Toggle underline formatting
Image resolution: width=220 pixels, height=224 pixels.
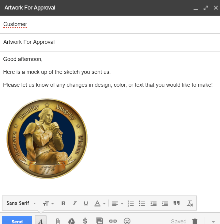click(x=86, y=203)
